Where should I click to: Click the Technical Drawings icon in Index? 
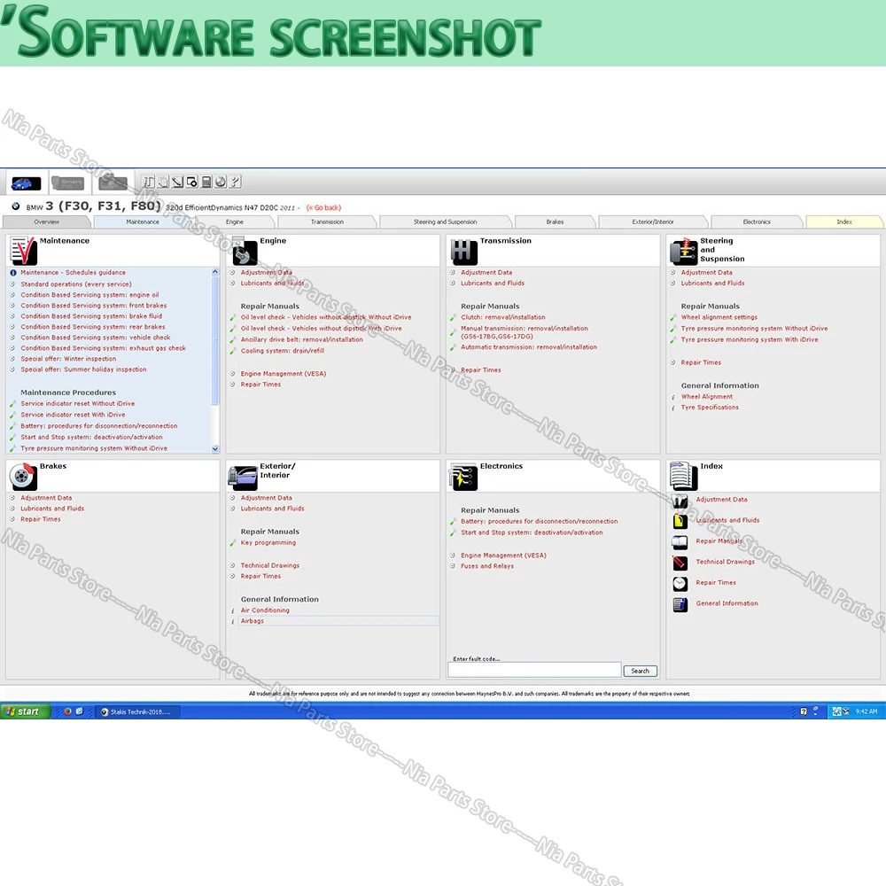[x=680, y=563]
